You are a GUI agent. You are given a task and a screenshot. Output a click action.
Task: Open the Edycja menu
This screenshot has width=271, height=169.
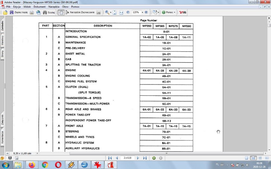point(17,7)
